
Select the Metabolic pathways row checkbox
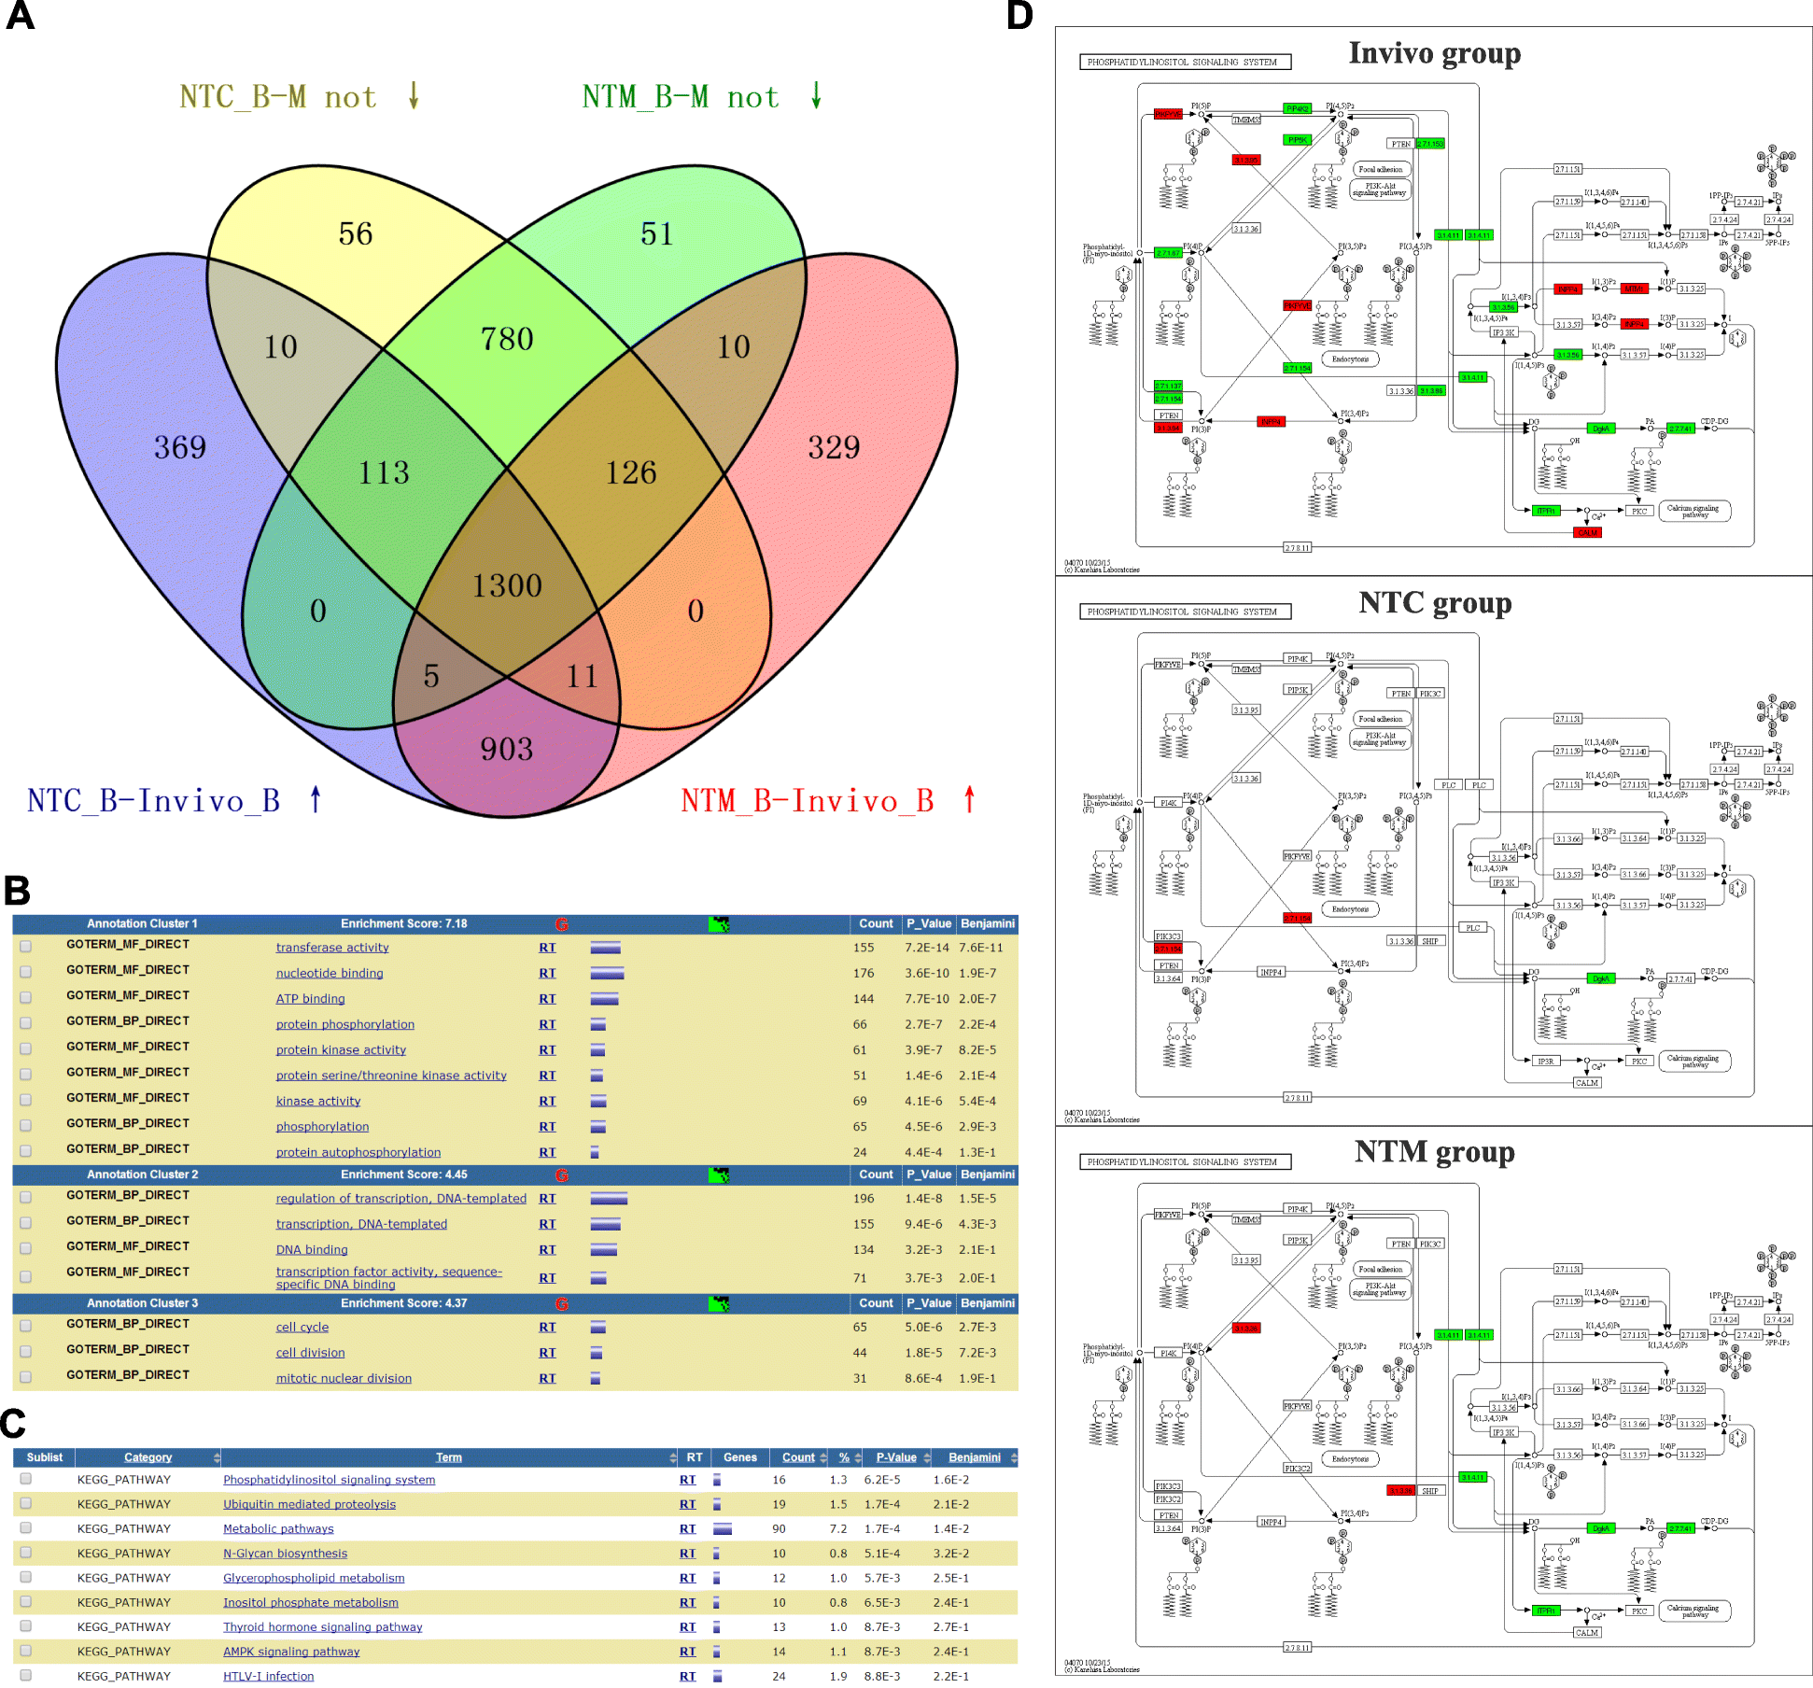pyautogui.click(x=26, y=1528)
